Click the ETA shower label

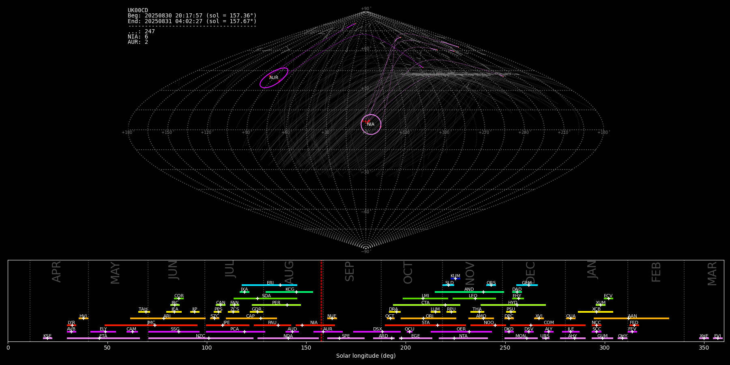click(x=103, y=336)
